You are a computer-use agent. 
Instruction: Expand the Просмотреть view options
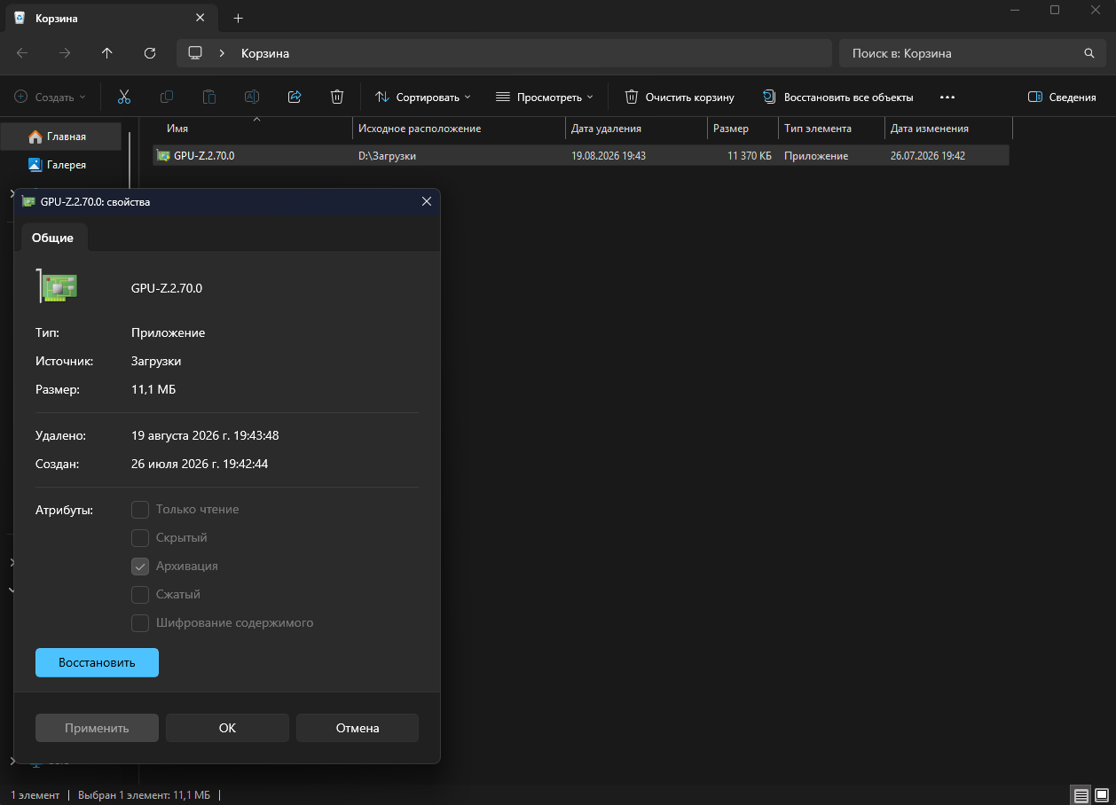point(544,97)
